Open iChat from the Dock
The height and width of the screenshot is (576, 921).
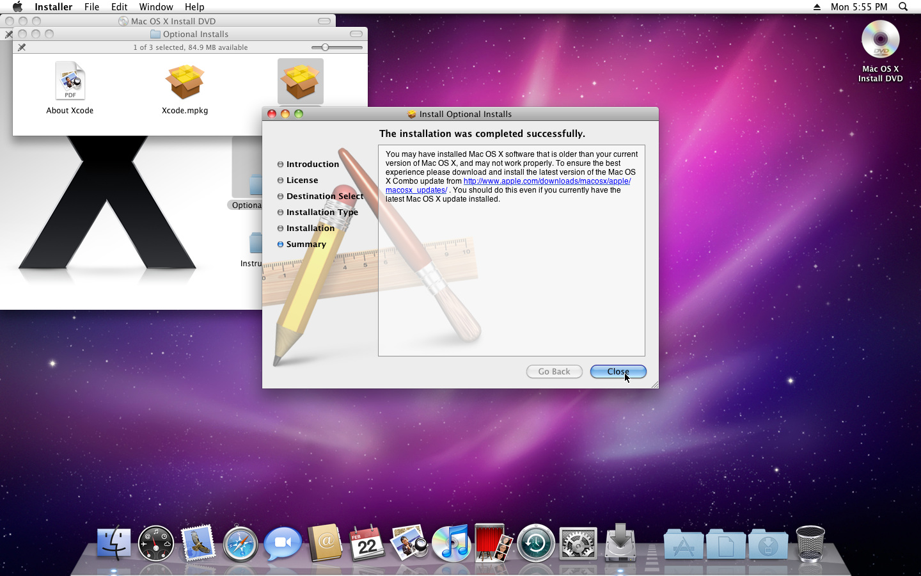[x=283, y=544]
